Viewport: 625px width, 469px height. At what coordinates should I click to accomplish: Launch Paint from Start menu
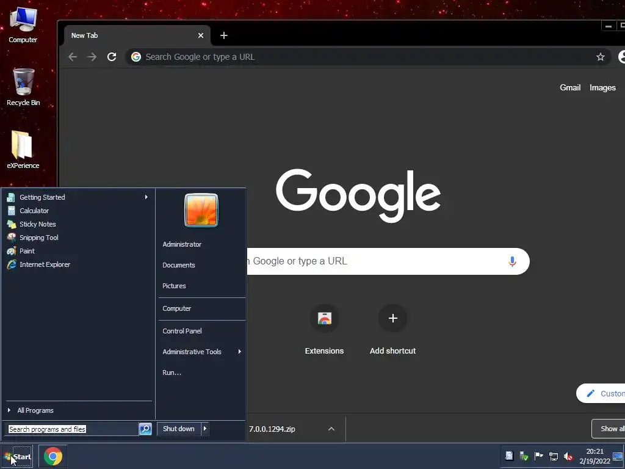pos(78,251)
